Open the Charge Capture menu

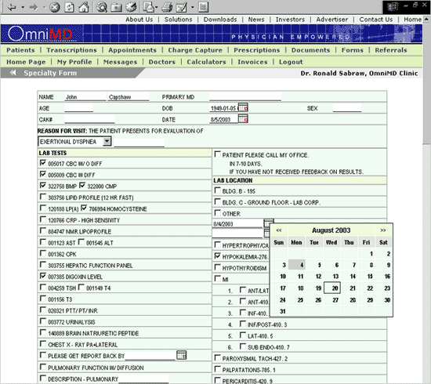[x=195, y=50]
